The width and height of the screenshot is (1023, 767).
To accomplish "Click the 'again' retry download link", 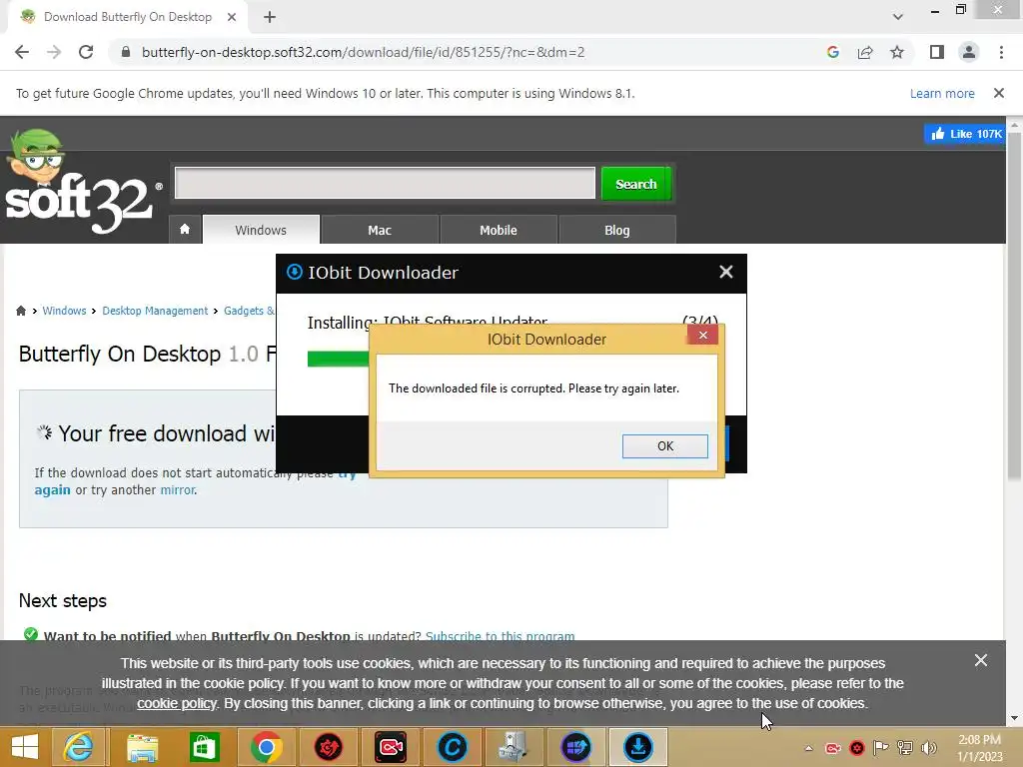I will click(52, 489).
